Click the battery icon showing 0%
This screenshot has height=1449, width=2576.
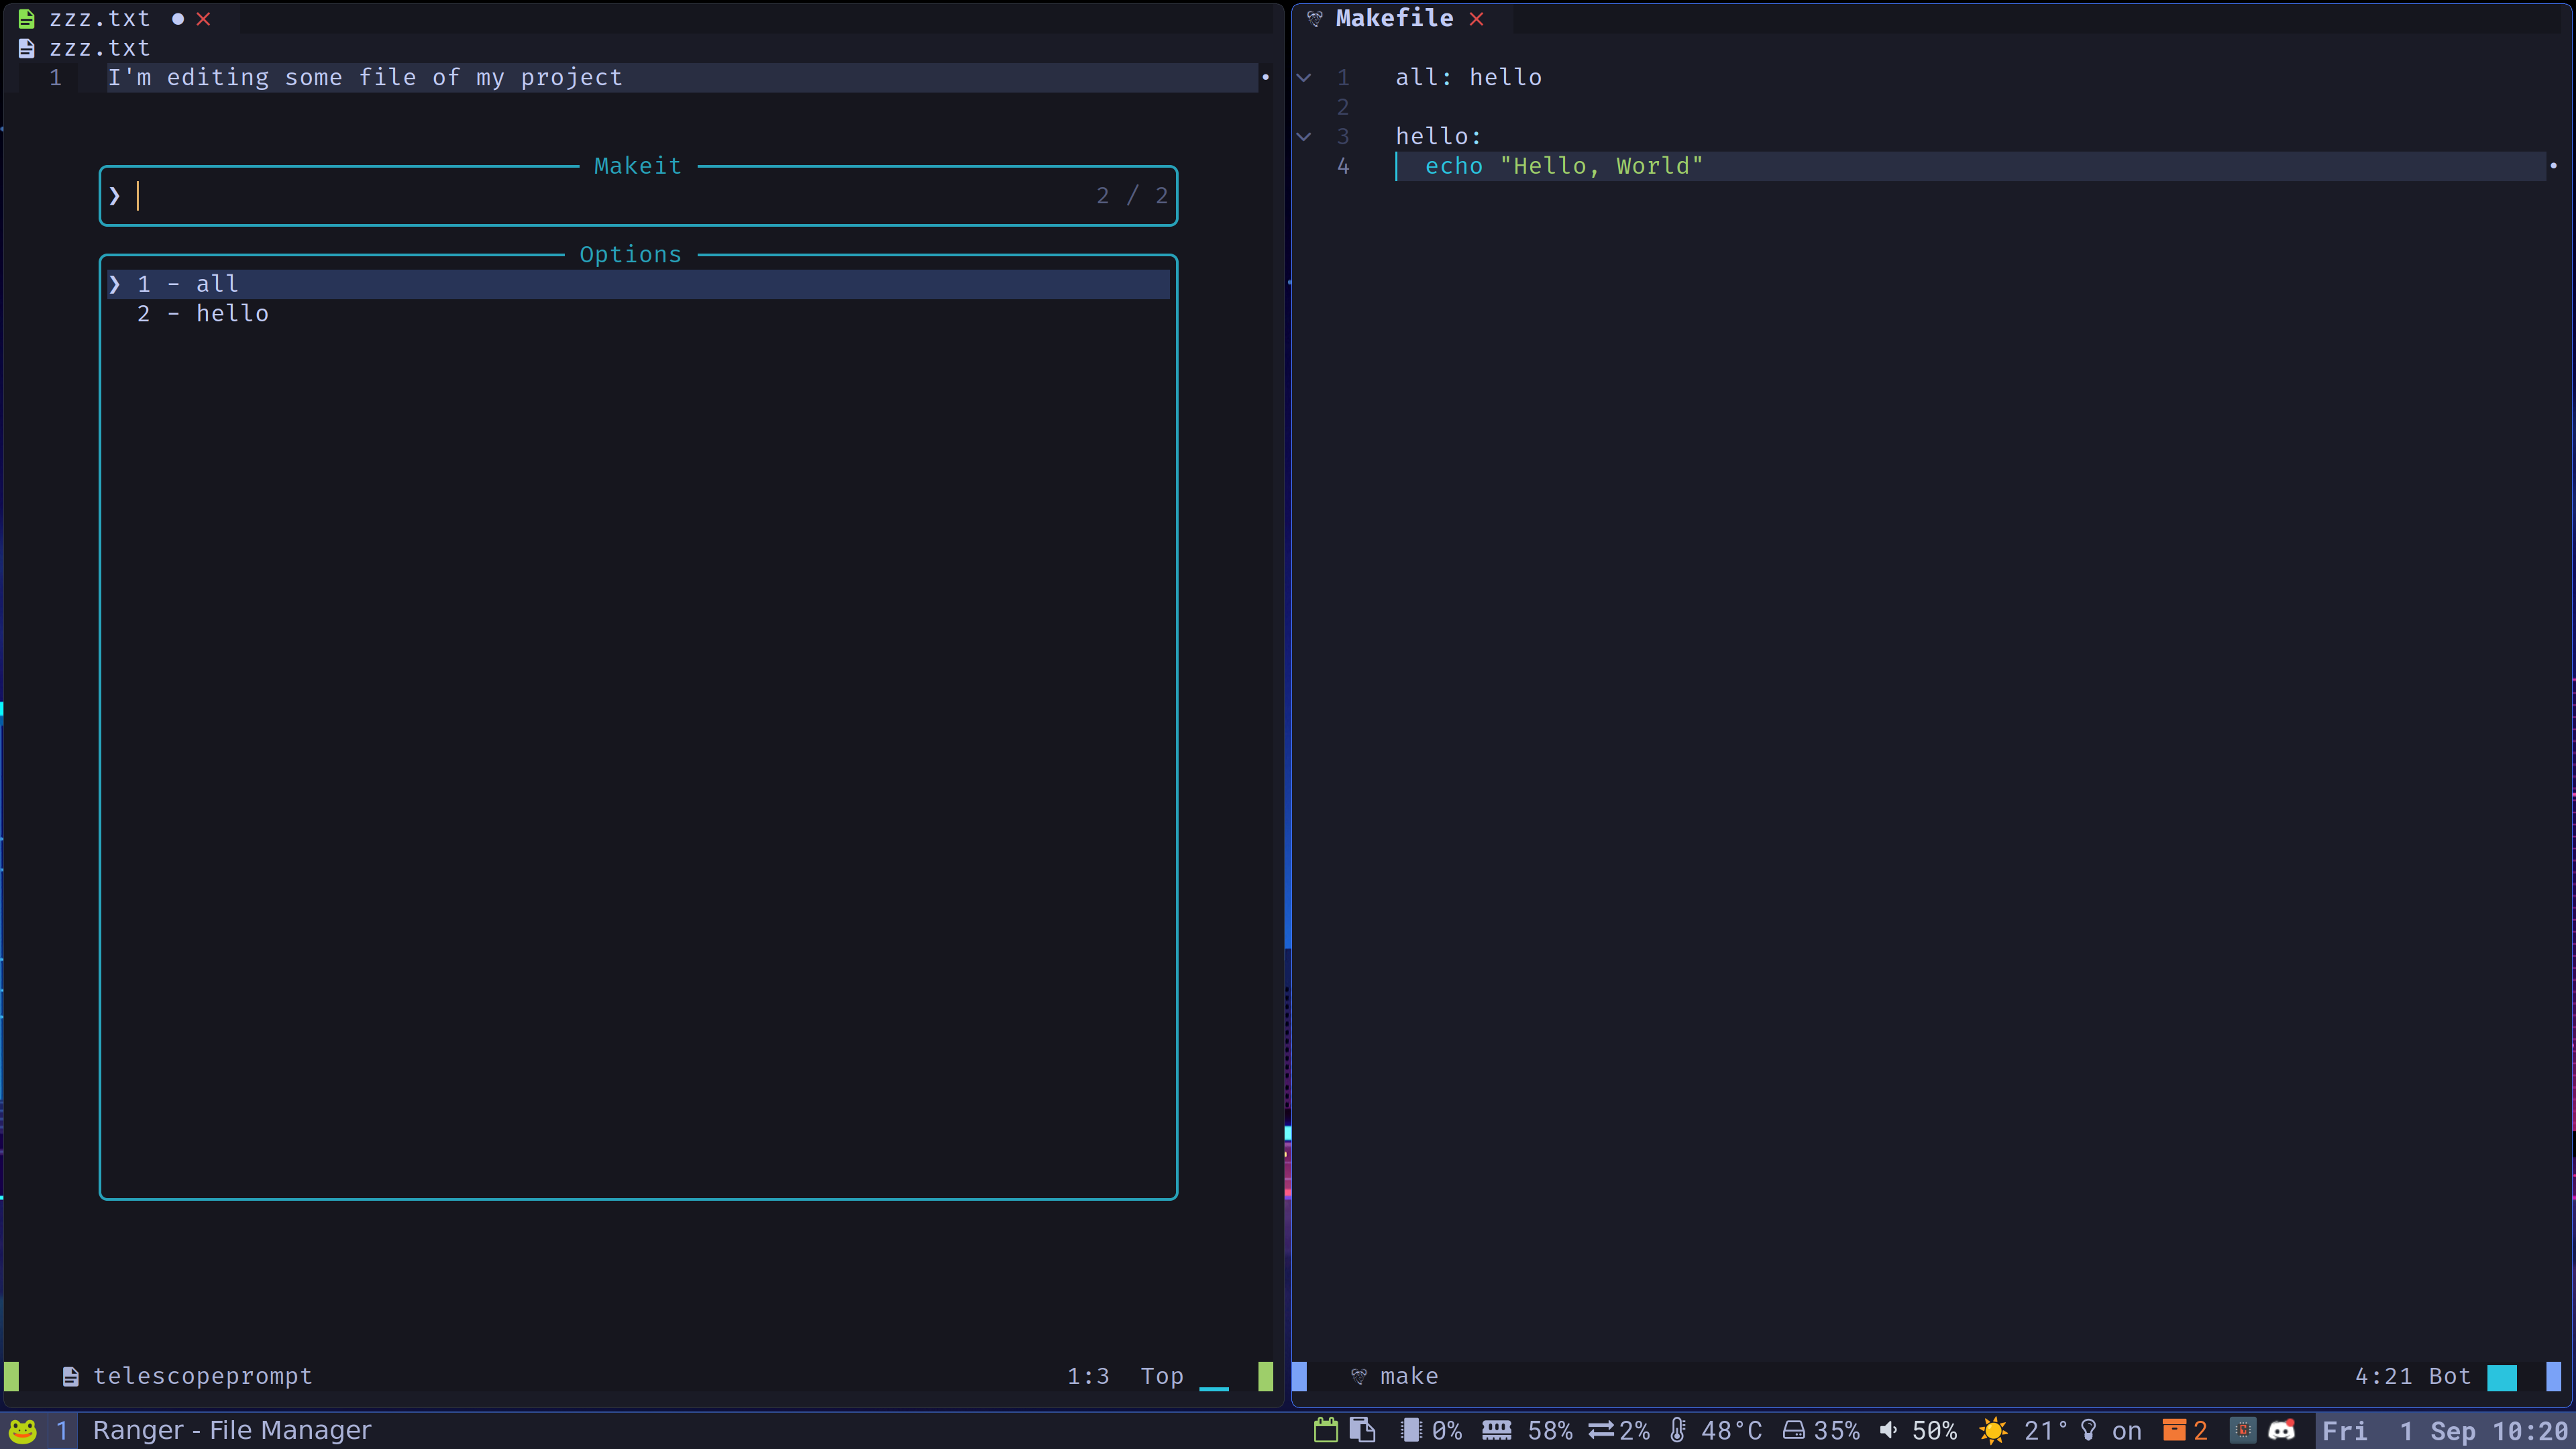(1412, 1430)
